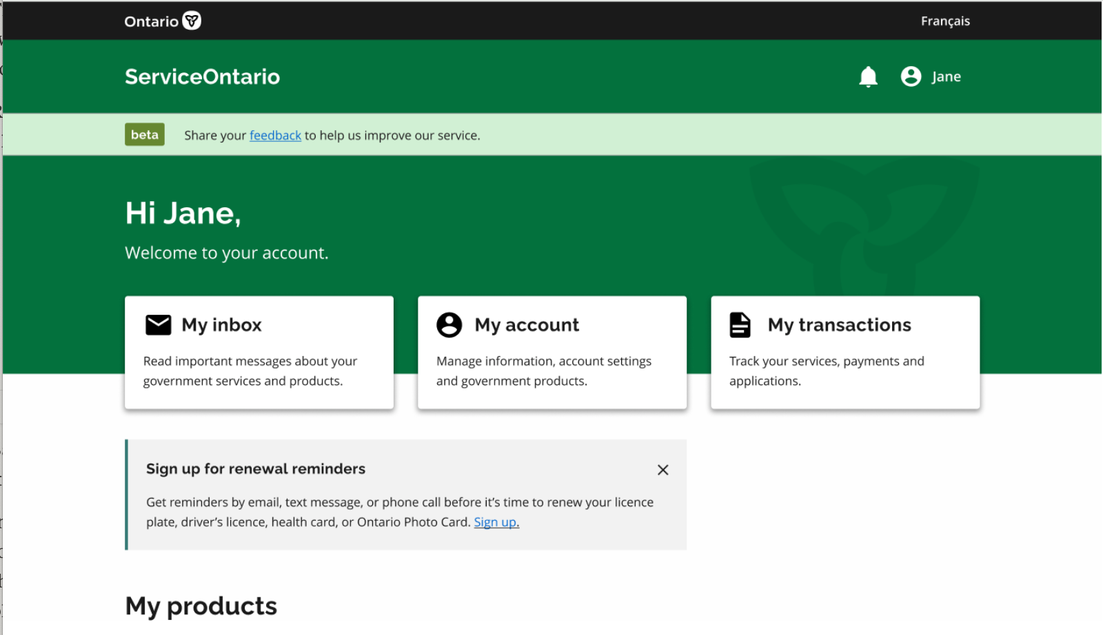
Task: Open the My account card heading
Action: point(527,325)
